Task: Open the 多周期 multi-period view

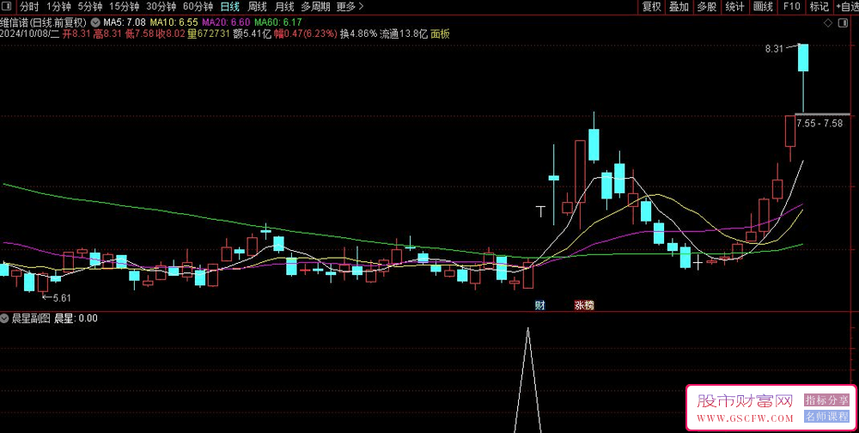Action: 315,7
